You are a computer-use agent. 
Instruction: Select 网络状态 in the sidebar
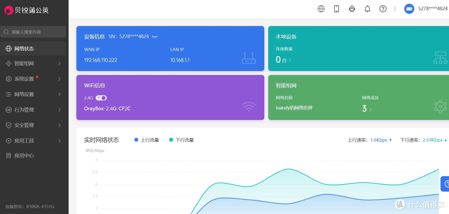coord(33,49)
